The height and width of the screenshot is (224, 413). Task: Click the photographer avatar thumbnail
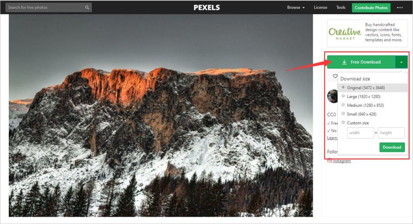pos(332,96)
